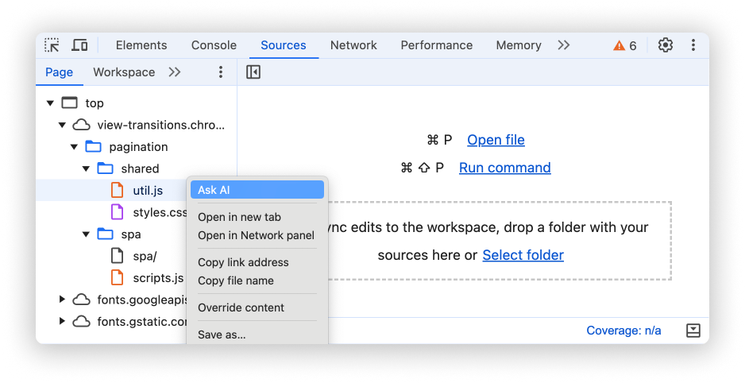
Task: Switch to the Network tab
Action: 353,45
